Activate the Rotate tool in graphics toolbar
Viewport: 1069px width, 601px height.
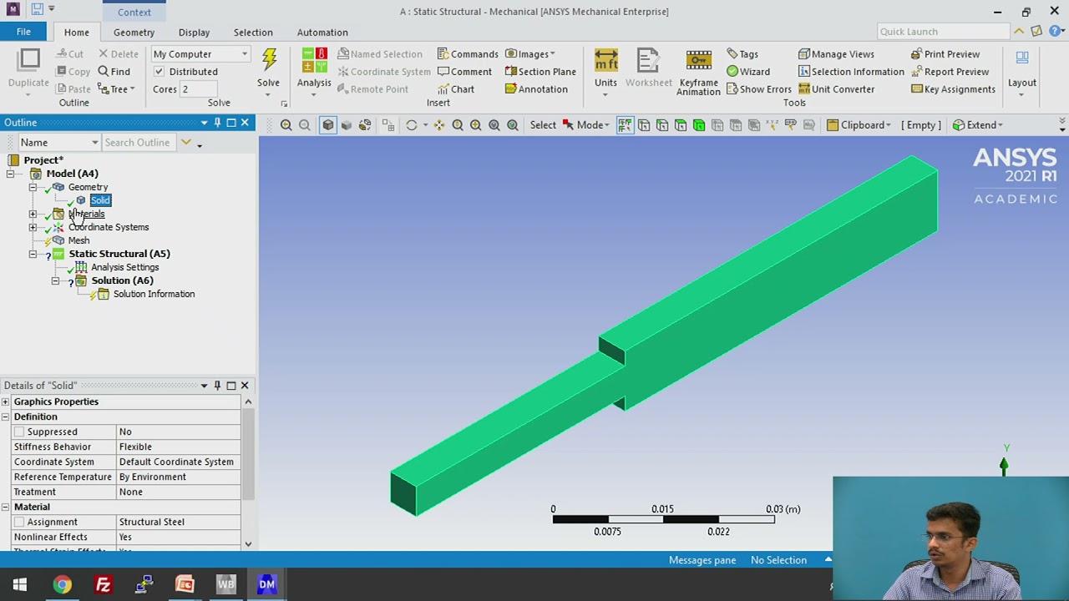coord(411,125)
